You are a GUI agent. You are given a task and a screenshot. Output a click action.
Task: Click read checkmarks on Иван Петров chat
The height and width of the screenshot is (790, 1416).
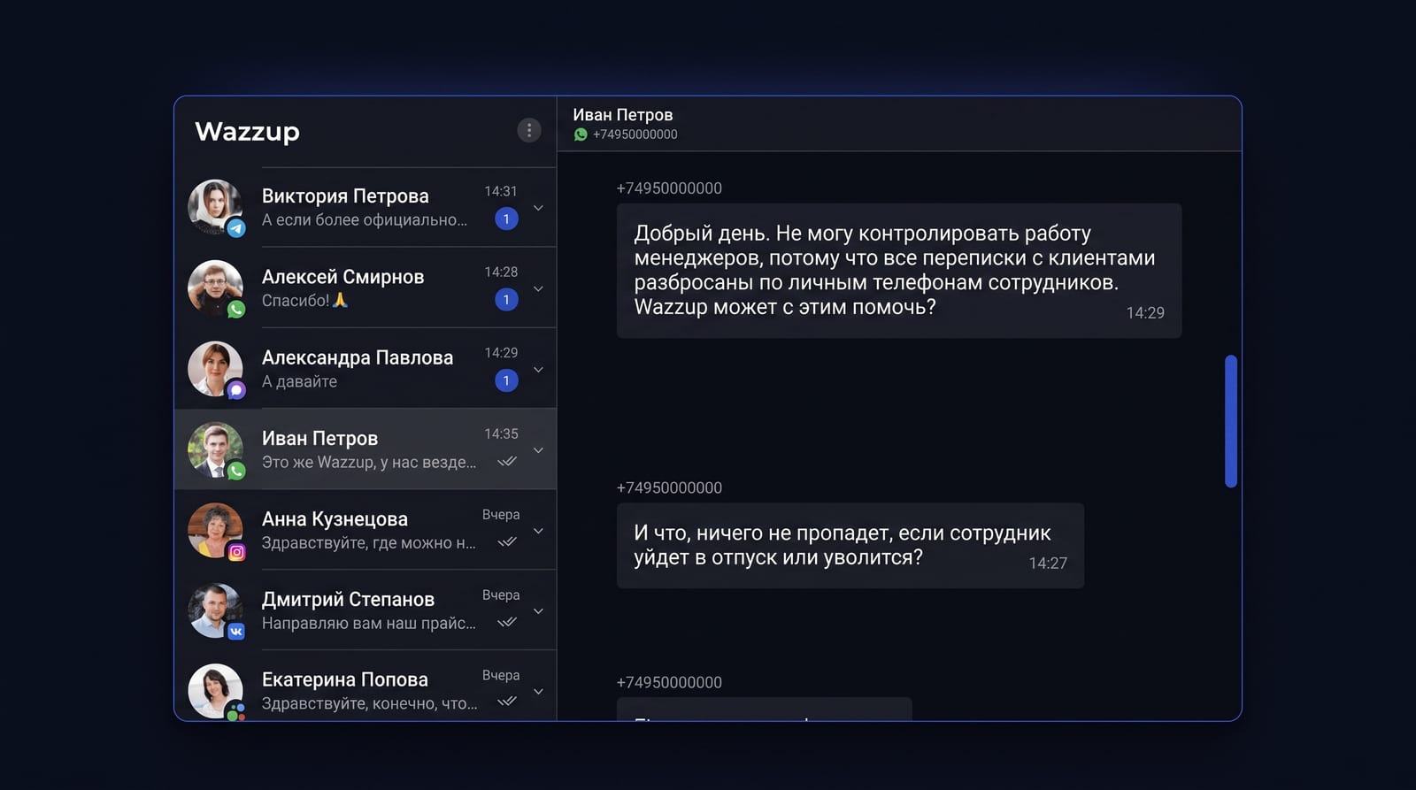(x=507, y=461)
